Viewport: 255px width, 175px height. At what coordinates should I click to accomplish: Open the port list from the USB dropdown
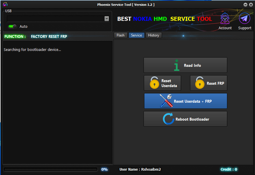tap(107, 18)
